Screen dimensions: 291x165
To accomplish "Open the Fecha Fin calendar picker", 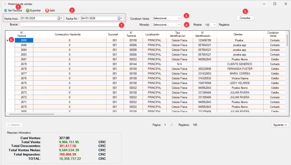I will point(120,18).
